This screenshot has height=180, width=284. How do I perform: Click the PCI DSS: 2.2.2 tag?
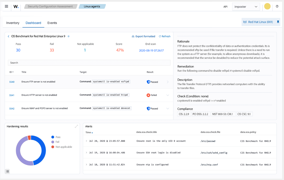click(200, 114)
